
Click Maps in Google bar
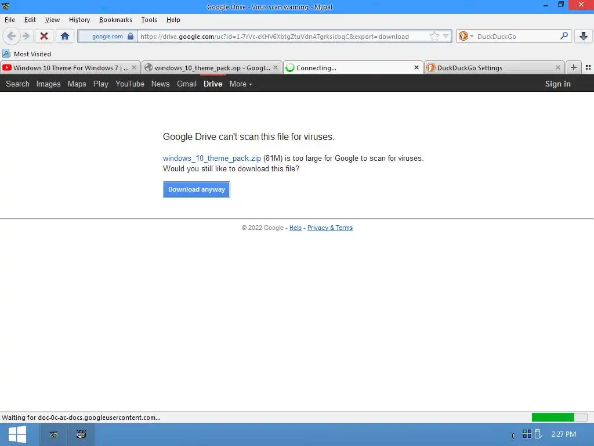pyautogui.click(x=77, y=84)
